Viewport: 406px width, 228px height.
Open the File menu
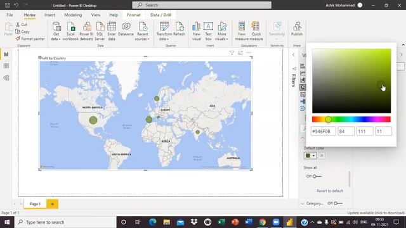(x=10, y=15)
